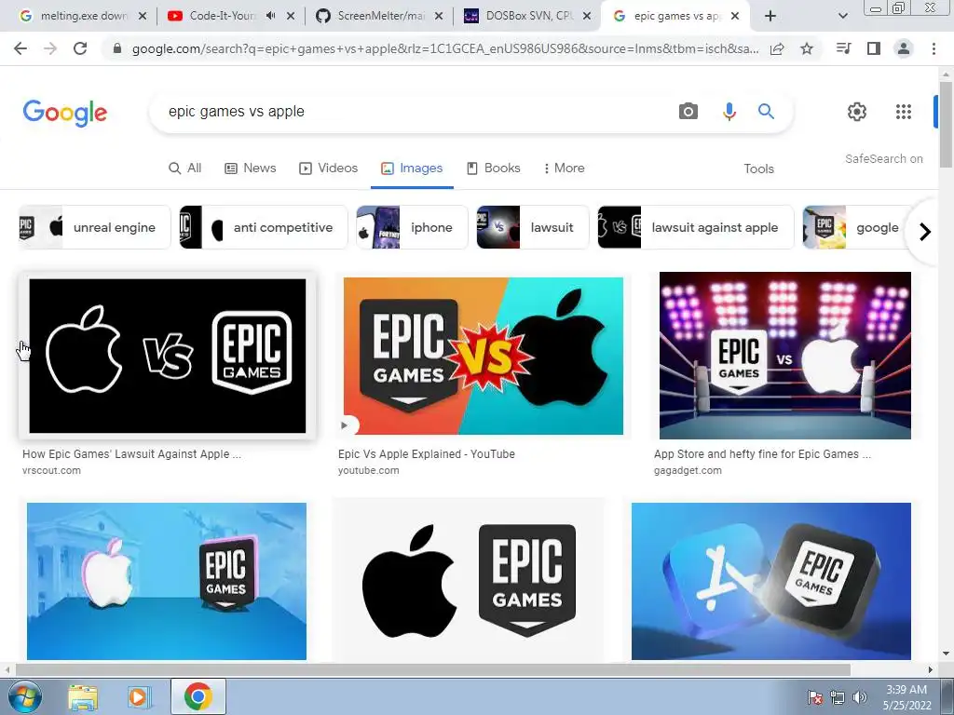Select the Books search tab
The height and width of the screenshot is (715, 954).
(494, 169)
